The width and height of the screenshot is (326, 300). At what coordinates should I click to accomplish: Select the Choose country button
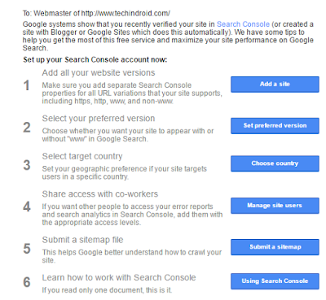coord(275,163)
